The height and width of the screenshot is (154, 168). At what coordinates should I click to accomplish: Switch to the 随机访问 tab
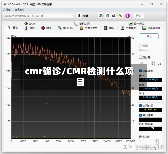pos(82,24)
